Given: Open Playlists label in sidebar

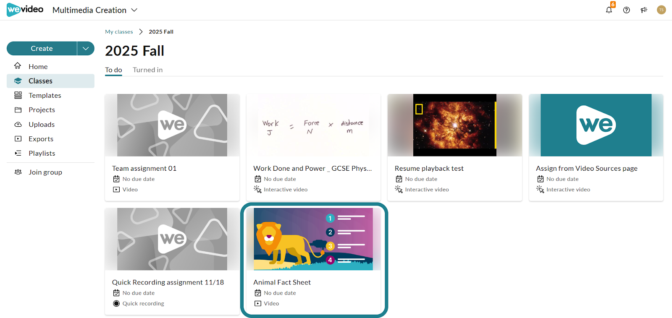Looking at the screenshot, I should pyautogui.click(x=42, y=153).
